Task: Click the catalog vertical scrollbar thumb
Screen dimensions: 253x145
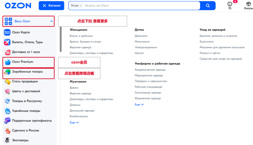Action: coord(60,39)
